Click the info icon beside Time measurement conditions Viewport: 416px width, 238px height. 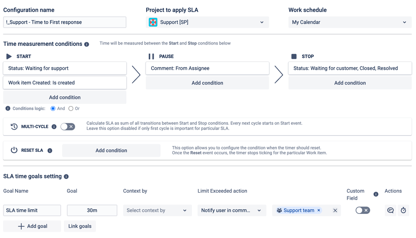point(87,44)
